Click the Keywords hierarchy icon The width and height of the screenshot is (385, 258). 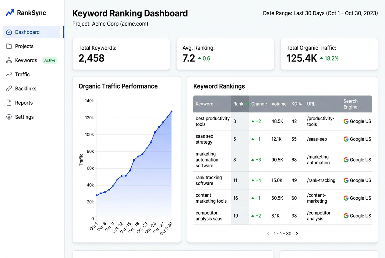point(9,60)
